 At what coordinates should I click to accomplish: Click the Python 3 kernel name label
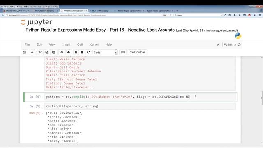click(230, 45)
